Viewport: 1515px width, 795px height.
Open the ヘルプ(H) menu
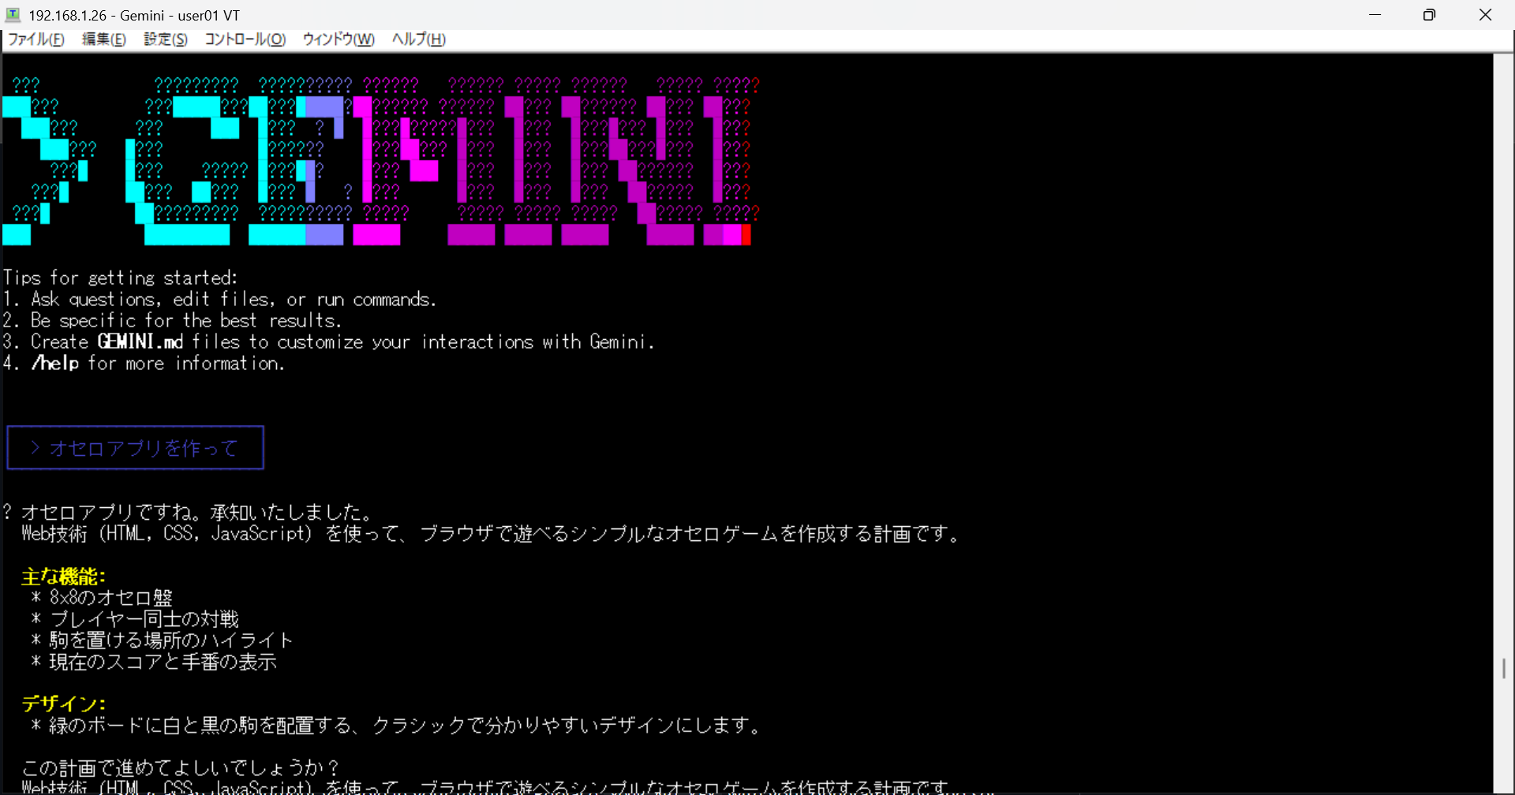419,39
